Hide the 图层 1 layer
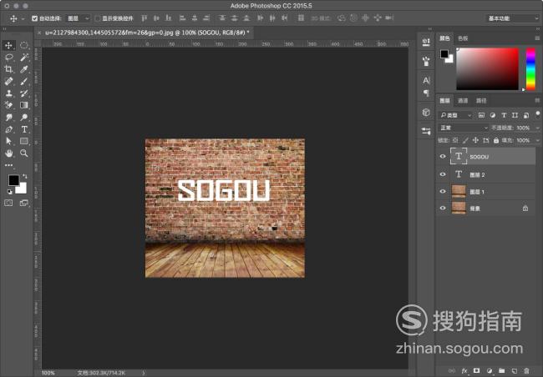543x377 pixels. [443, 191]
